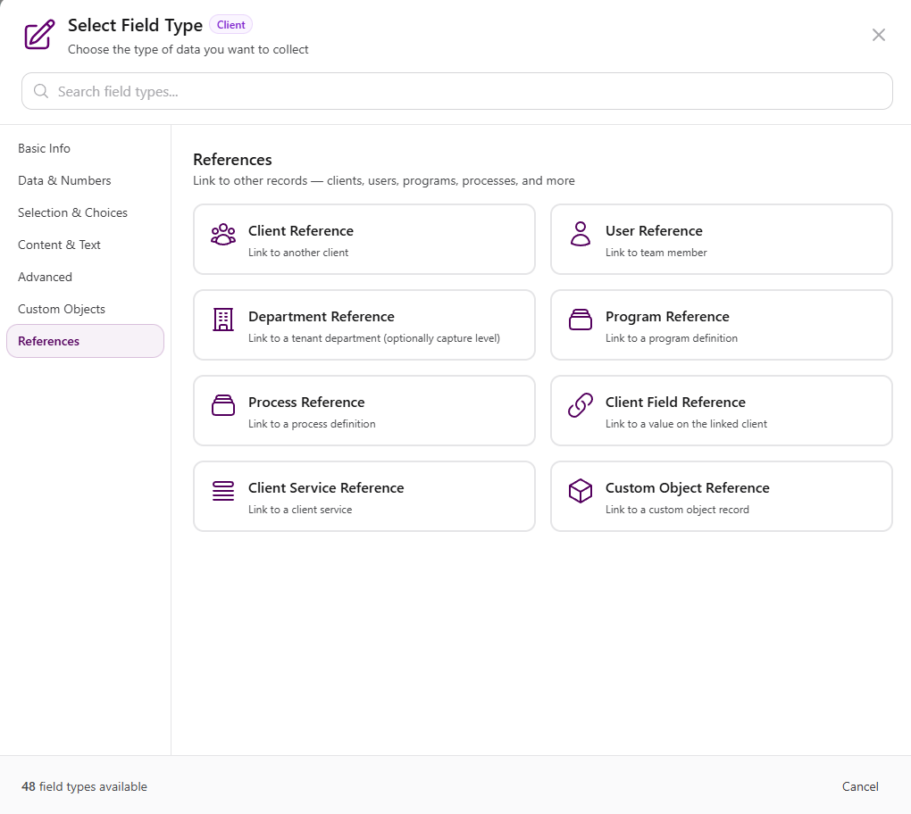This screenshot has width=911, height=814.
Task: Choose the Custom Object Reference card
Action: [721, 496]
